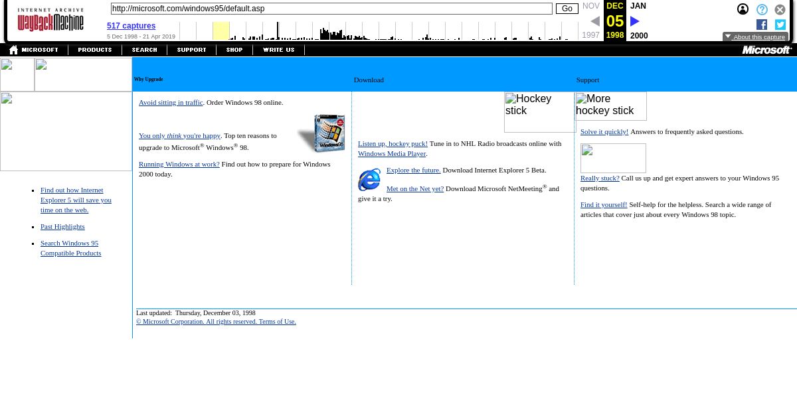Select the Download section header

[369, 80]
